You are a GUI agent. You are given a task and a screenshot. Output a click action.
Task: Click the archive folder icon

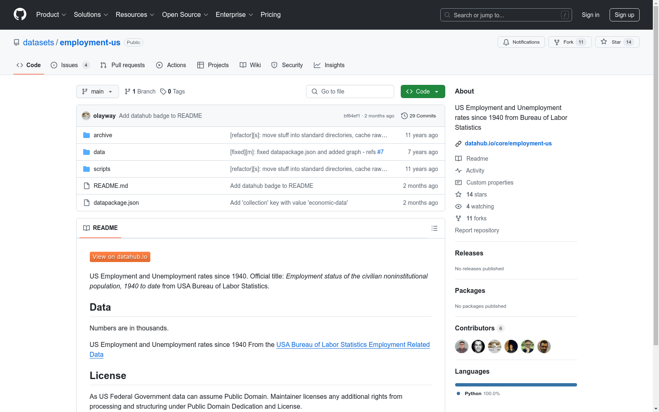(x=86, y=135)
